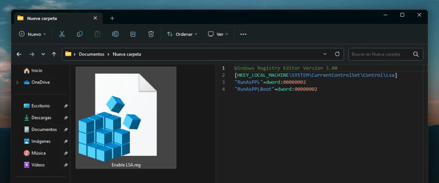Image resolution: width=439 pixels, height=183 pixels.
Task: Unpin Música using its pin icon
Action: [66, 153]
